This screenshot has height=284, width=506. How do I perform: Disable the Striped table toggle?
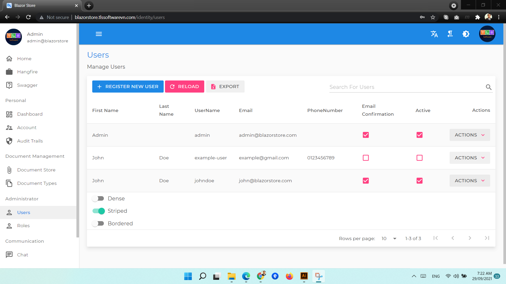pos(99,211)
